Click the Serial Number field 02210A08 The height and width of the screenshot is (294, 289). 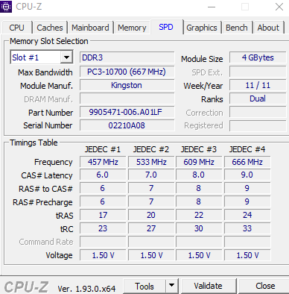click(127, 125)
